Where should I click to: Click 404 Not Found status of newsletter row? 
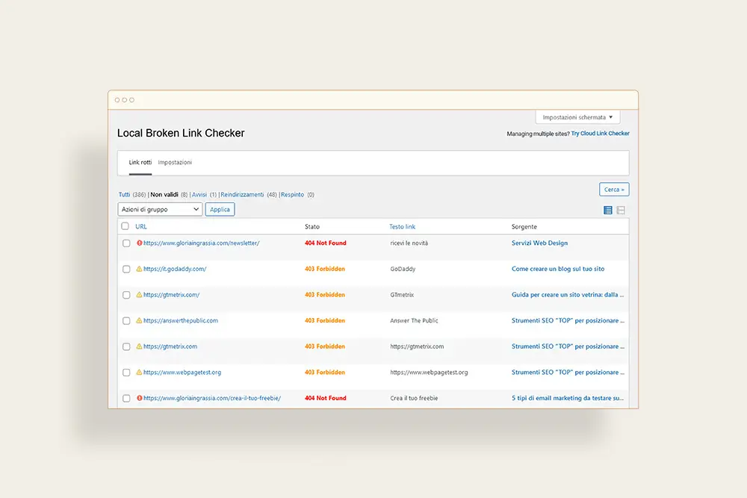point(326,243)
